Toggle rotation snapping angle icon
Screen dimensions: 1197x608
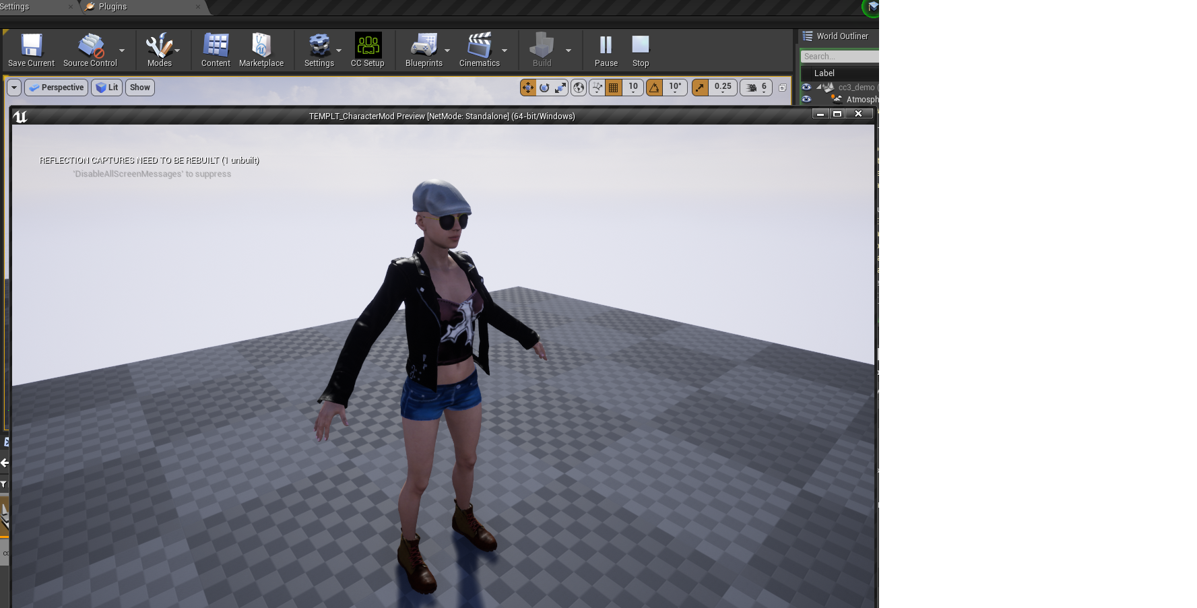[654, 88]
